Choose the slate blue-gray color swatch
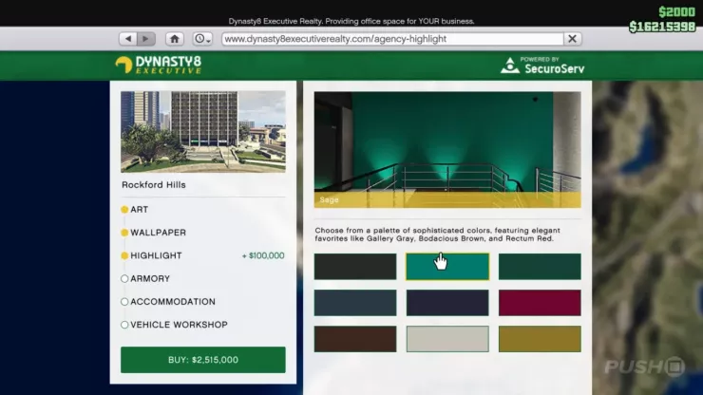Image resolution: width=703 pixels, height=395 pixels. (355, 303)
